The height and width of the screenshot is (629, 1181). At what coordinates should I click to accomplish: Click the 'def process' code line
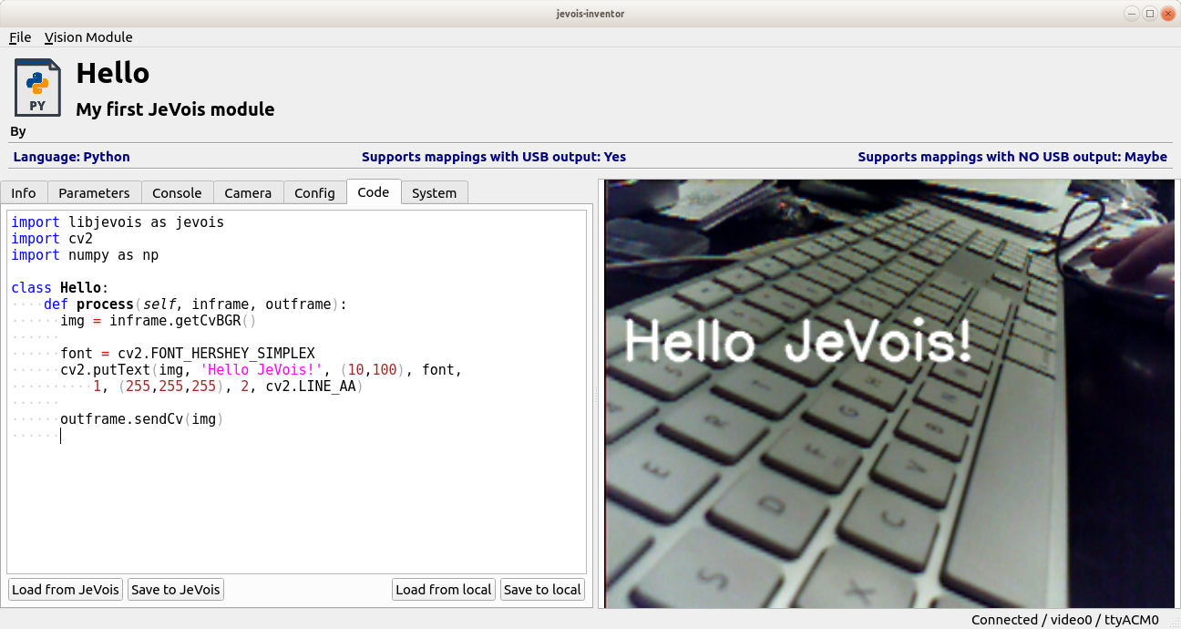tap(195, 304)
